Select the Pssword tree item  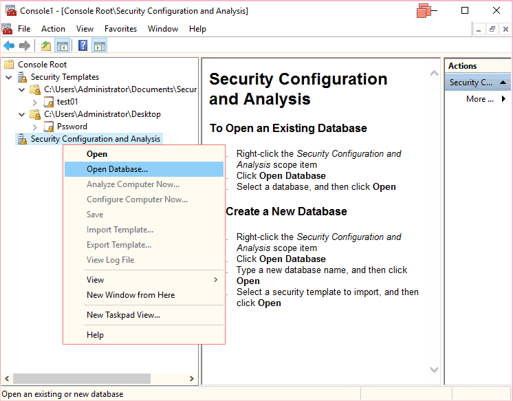coord(72,127)
